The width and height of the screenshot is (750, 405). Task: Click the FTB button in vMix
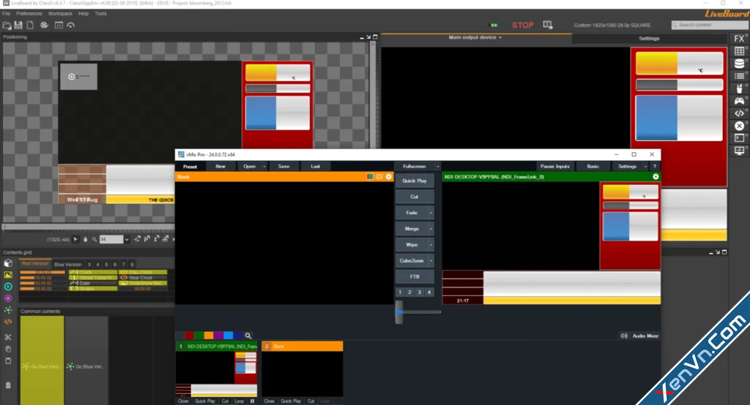tap(415, 276)
